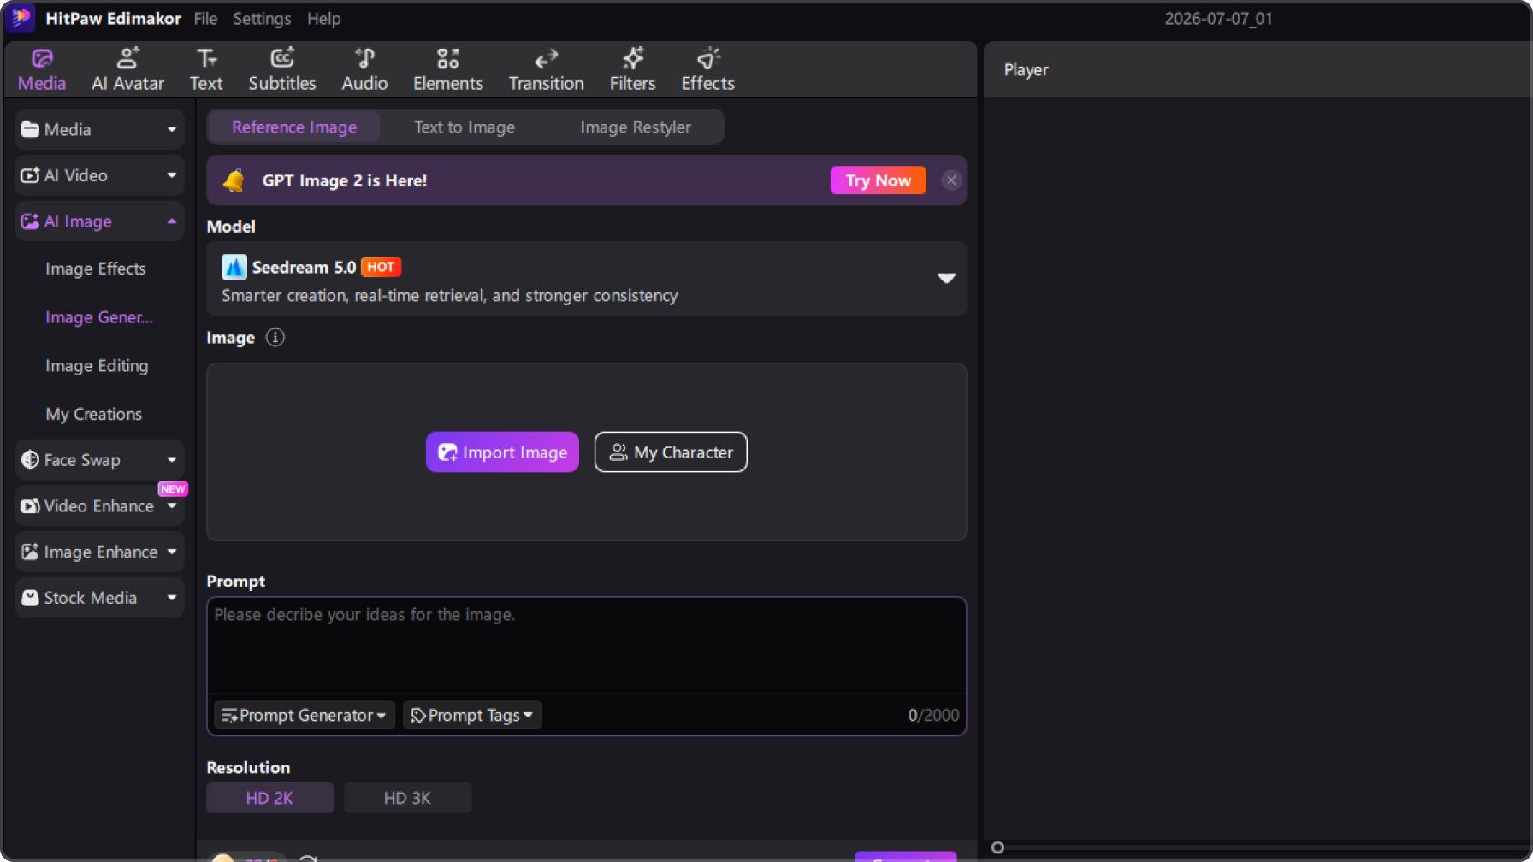Click the 0/2000 character counter

click(x=933, y=715)
